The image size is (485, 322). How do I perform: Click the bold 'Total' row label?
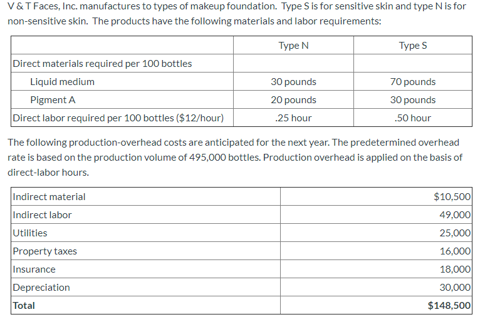click(24, 306)
